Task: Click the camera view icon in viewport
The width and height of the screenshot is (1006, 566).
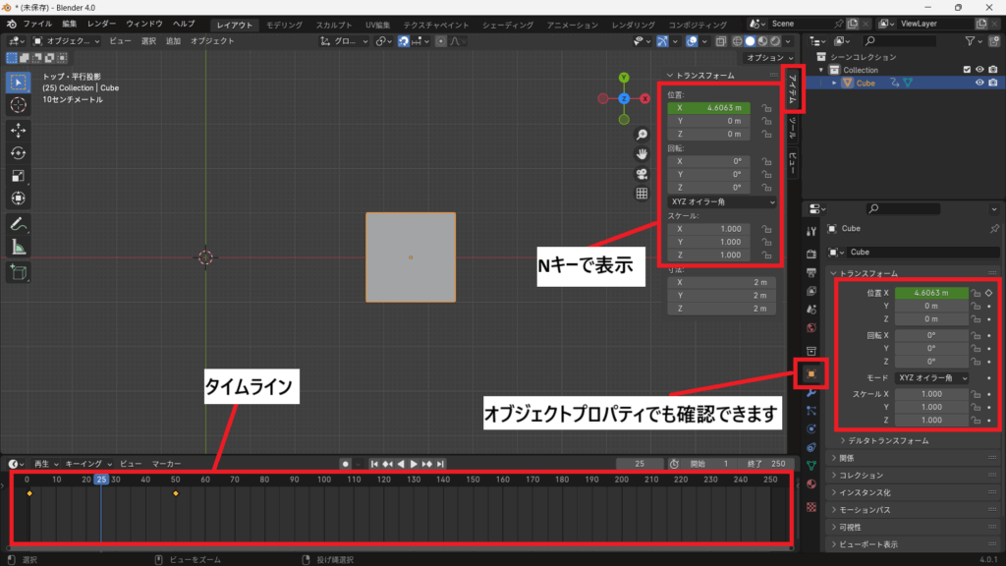Action: [642, 174]
